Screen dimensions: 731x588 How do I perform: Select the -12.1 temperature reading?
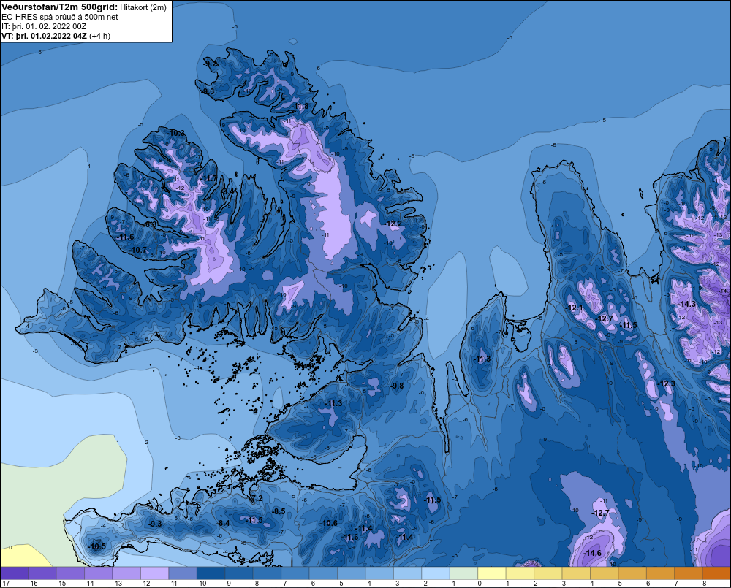coord(575,308)
